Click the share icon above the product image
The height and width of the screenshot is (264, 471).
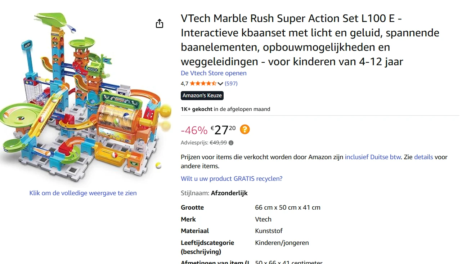coord(160,24)
